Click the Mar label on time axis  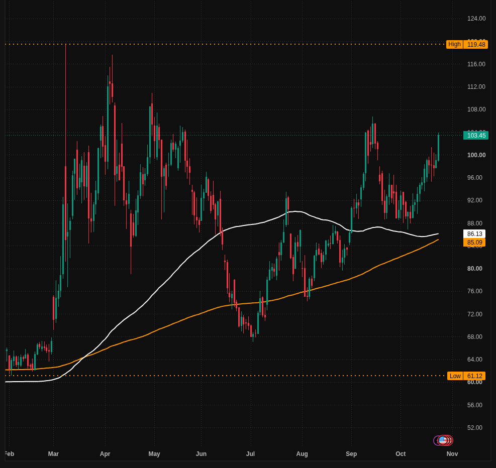53,454
